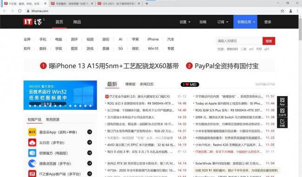Open the browser profile avatar icon
The width and height of the screenshot is (302, 177).
tap(290, 11)
